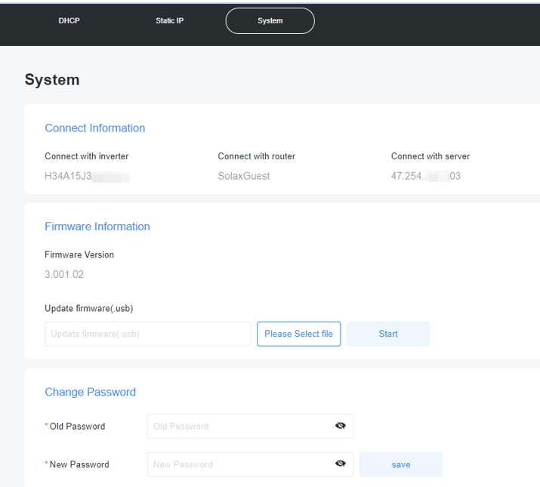The image size is (540, 487).
Task: Show the Old Password with the eye icon
Action: pyautogui.click(x=341, y=426)
